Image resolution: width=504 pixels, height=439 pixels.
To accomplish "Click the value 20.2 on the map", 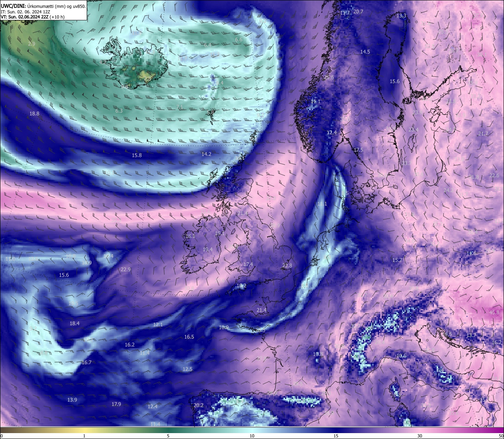I will 198,406.
